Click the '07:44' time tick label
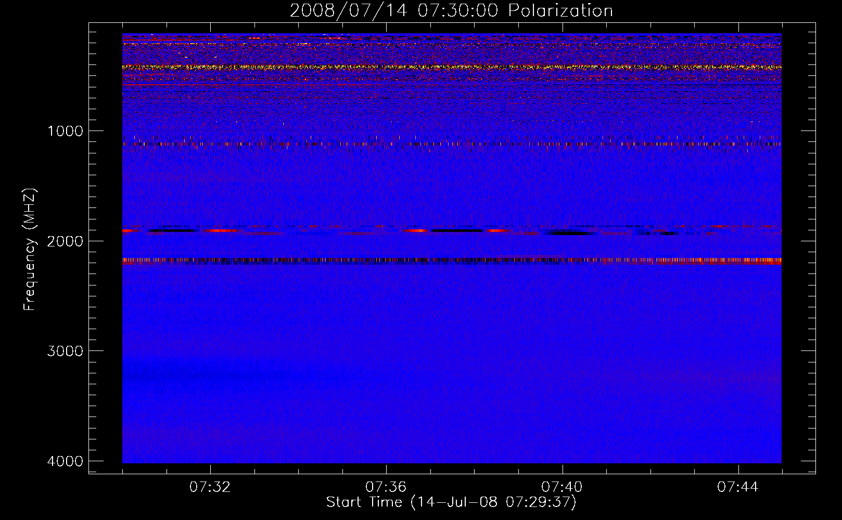842x520 pixels. pyautogui.click(x=738, y=487)
